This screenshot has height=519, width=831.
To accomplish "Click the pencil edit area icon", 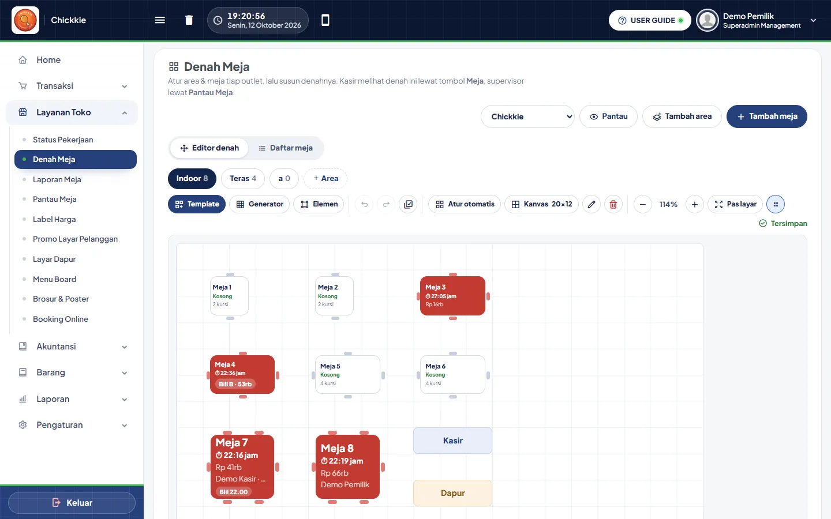I will 592,204.
